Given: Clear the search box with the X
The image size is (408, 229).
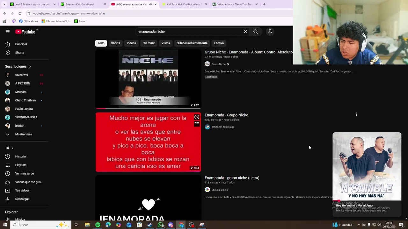Looking at the screenshot, I should [x=245, y=31].
